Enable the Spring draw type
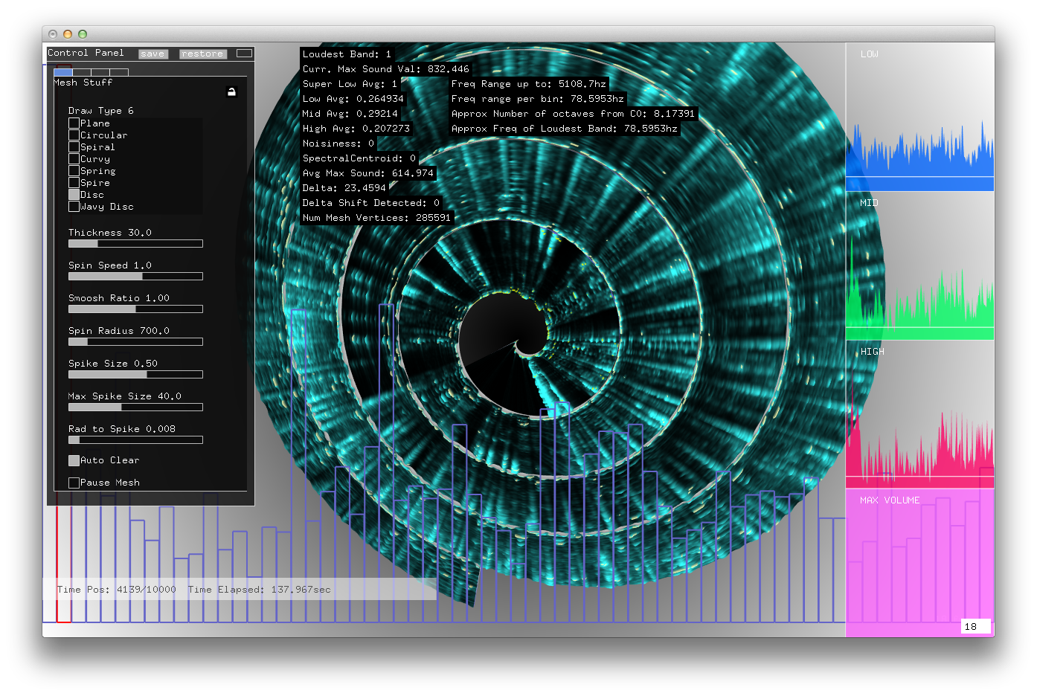Screen dimensions: 1037x696 [x=74, y=171]
